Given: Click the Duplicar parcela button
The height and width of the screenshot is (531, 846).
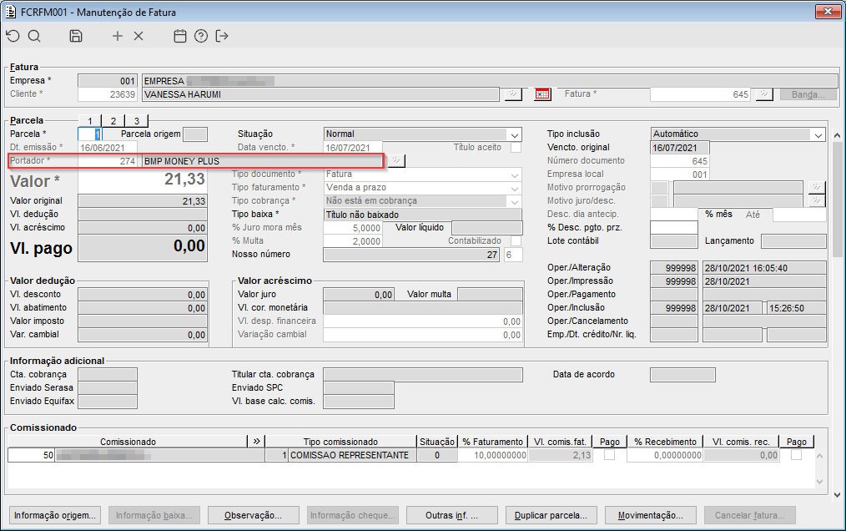Looking at the screenshot, I should (551, 514).
